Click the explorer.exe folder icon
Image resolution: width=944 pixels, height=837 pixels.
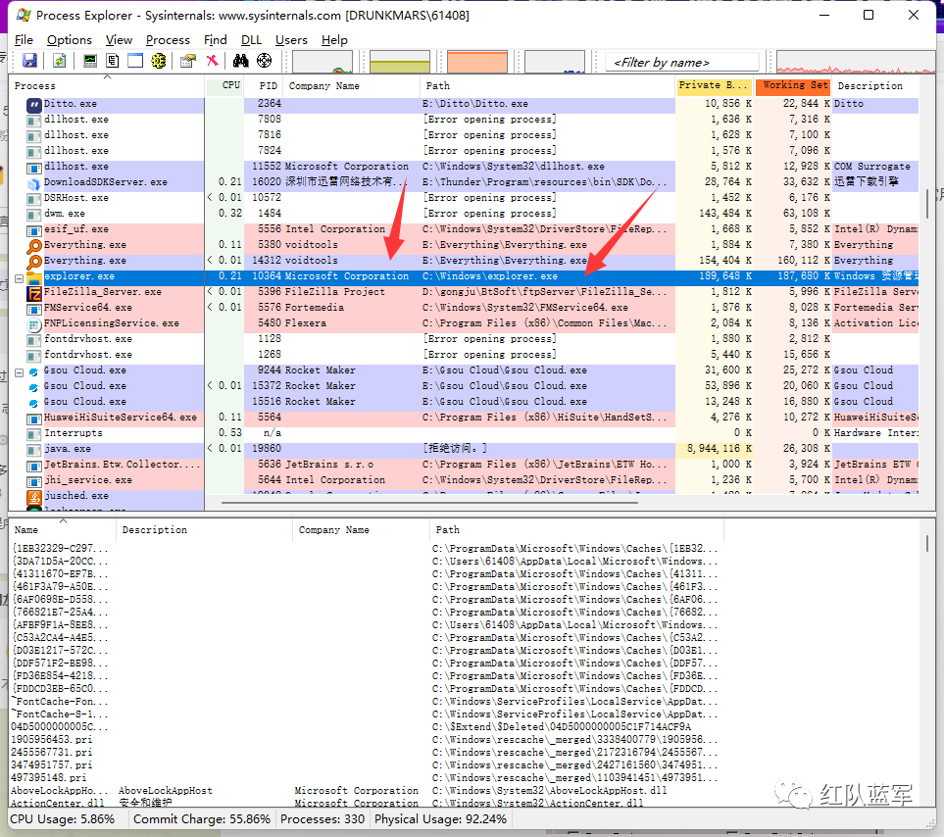pyautogui.click(x=33, y=276)
